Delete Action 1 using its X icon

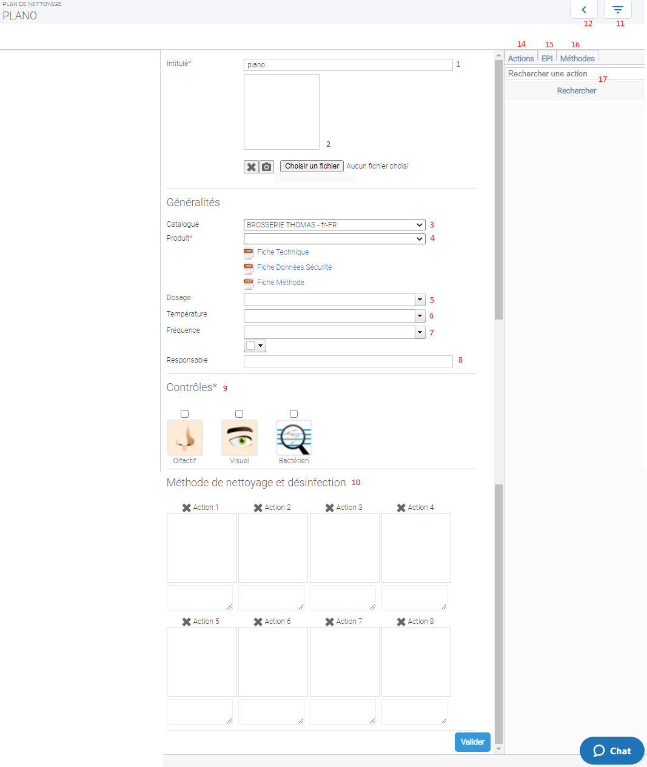186,508
